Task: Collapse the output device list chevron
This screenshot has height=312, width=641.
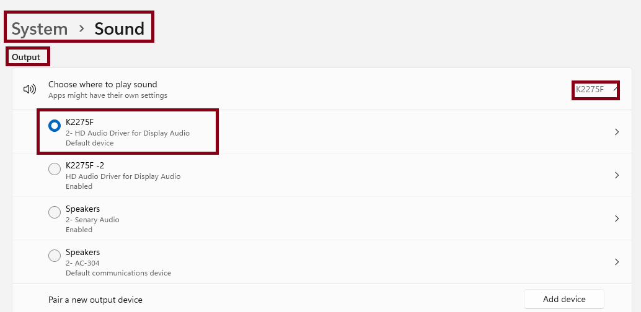Action: (616, 89)
